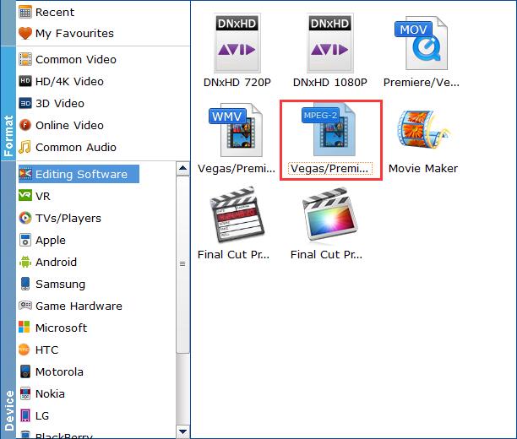Select the MOV Premiere/Vegas format icon
The image size is (517, 439).
point(422,44)
